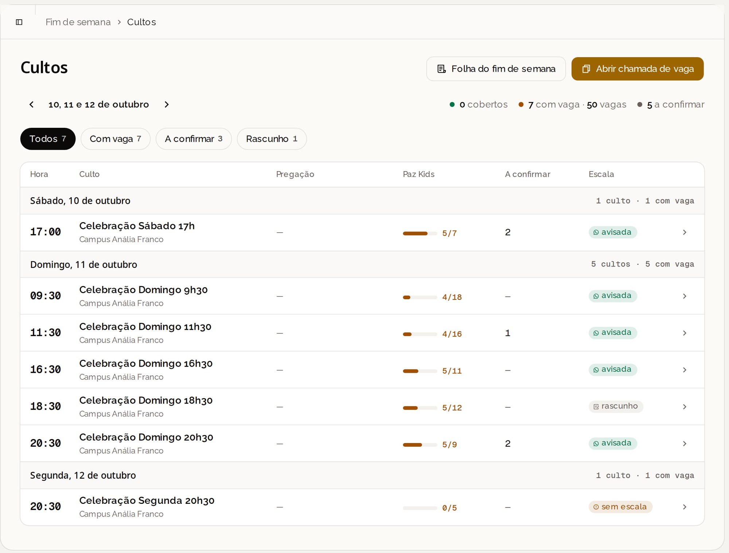Open Folha do fim de semana
Image resolution: width=729 pixels, height=553 pixels.
496,69
